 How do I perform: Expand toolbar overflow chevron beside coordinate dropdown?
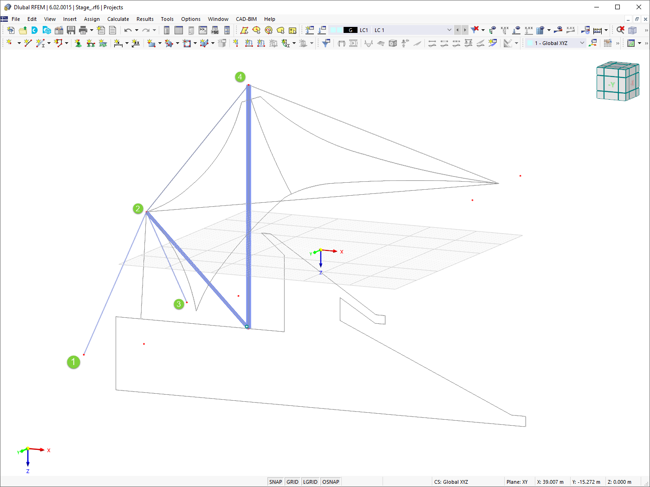click(x=617, y=43)
